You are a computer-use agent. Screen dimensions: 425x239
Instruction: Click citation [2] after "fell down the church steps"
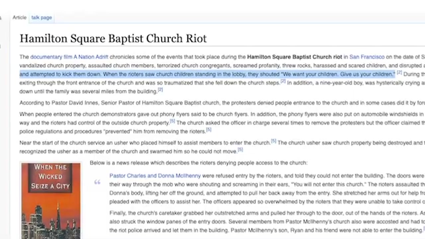pos(283,81)
